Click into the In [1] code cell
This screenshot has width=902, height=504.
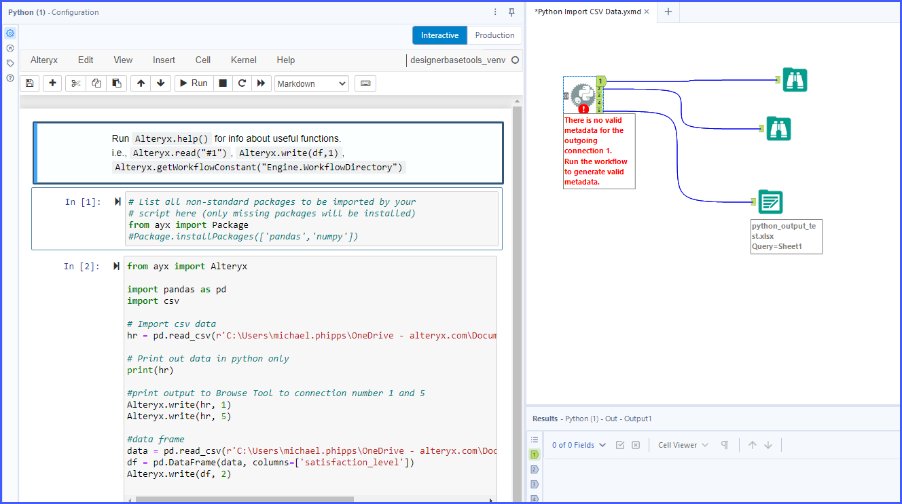(312, 219)
